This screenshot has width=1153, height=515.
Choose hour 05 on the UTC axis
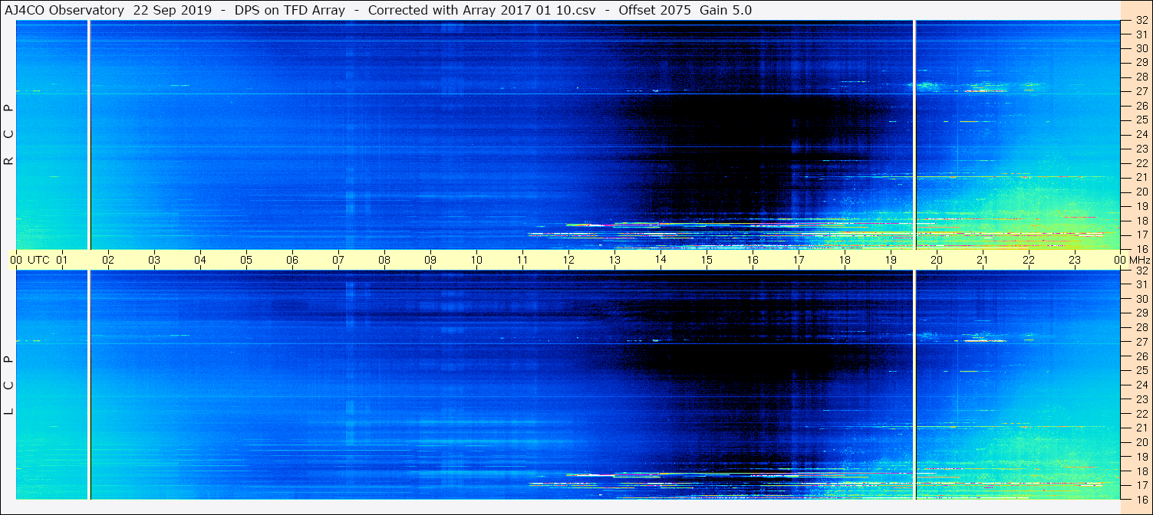tap(246, 260)
